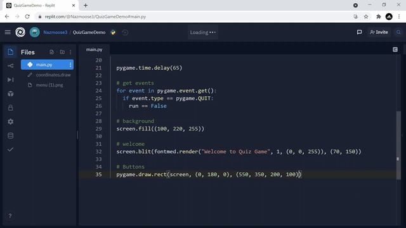Open the Version control sidebar icon
Image resolution: width=406 pixels, height=228 pixels.
[x=10, y=66]
